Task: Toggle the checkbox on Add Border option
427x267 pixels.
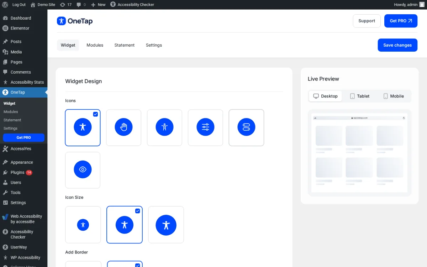Action: pos(138,265)
